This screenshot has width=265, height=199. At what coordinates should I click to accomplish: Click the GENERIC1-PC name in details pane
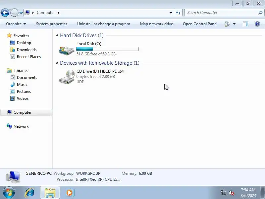click(38, 173)
